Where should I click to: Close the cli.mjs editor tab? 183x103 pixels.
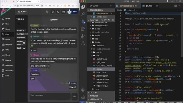point(157,6)
